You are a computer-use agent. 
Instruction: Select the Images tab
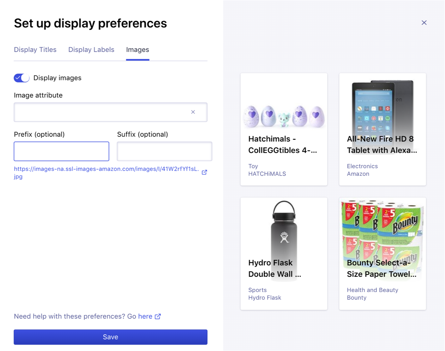[x=138, y=50]
